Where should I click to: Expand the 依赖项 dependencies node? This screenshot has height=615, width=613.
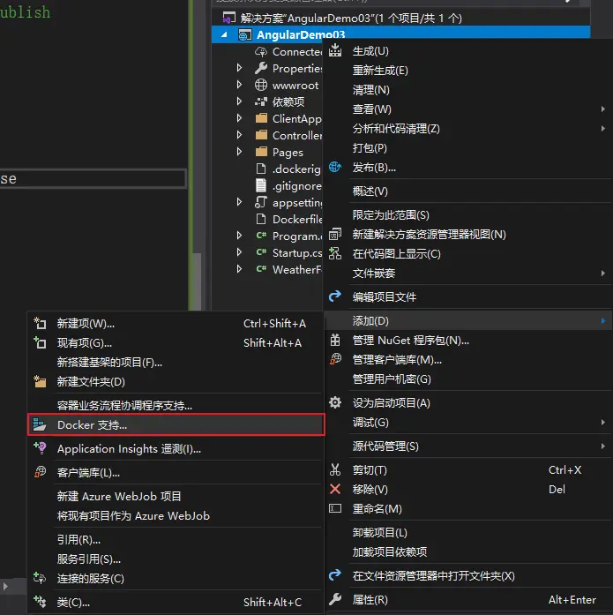tap(239, 101)
